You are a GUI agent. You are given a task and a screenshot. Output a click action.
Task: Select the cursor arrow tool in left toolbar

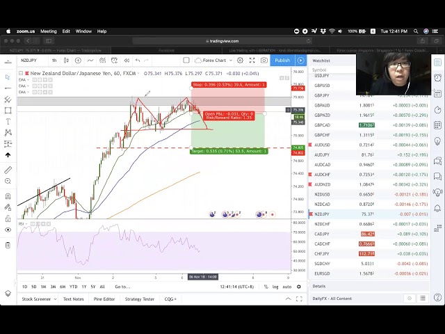coord(8,77)
